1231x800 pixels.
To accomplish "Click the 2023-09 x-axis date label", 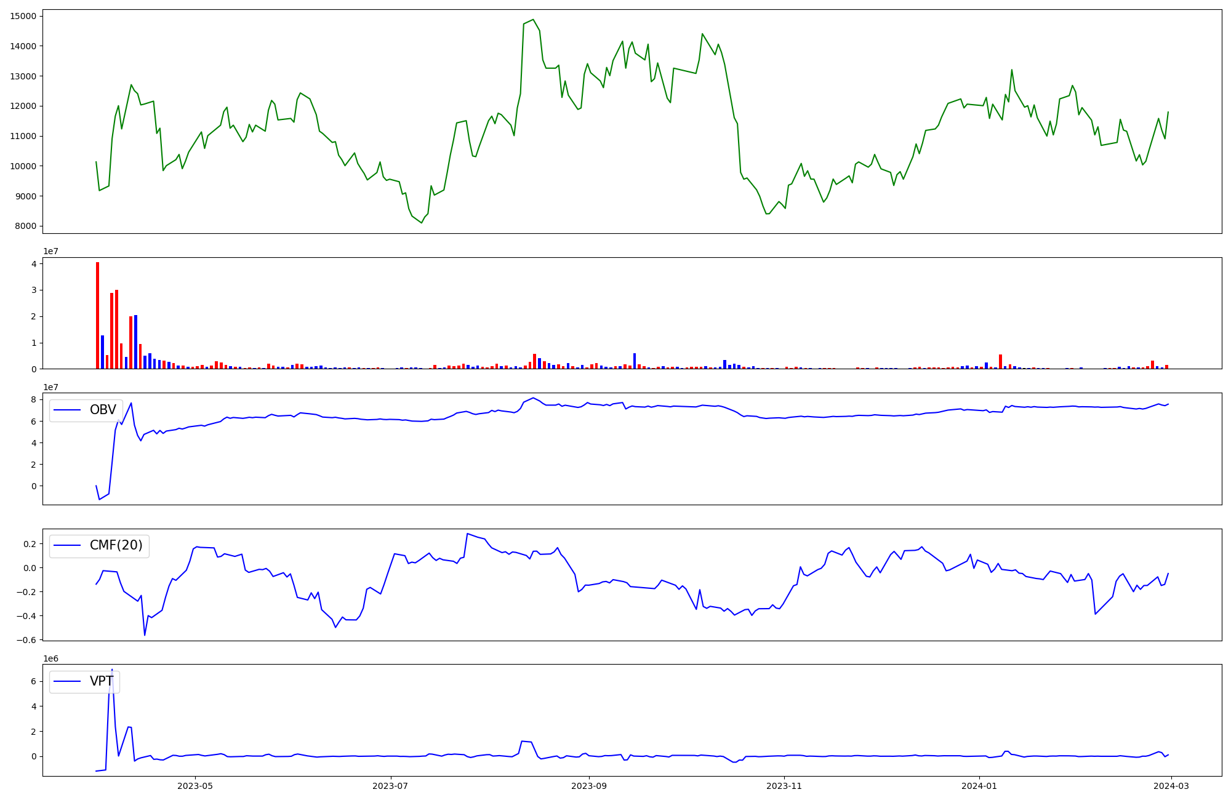I will (x=589, y=786).
